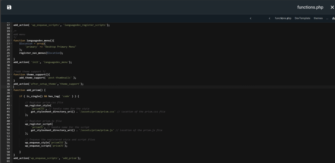Click line number 60 in the gutter
335x163 pixels.
pos(8,158)
